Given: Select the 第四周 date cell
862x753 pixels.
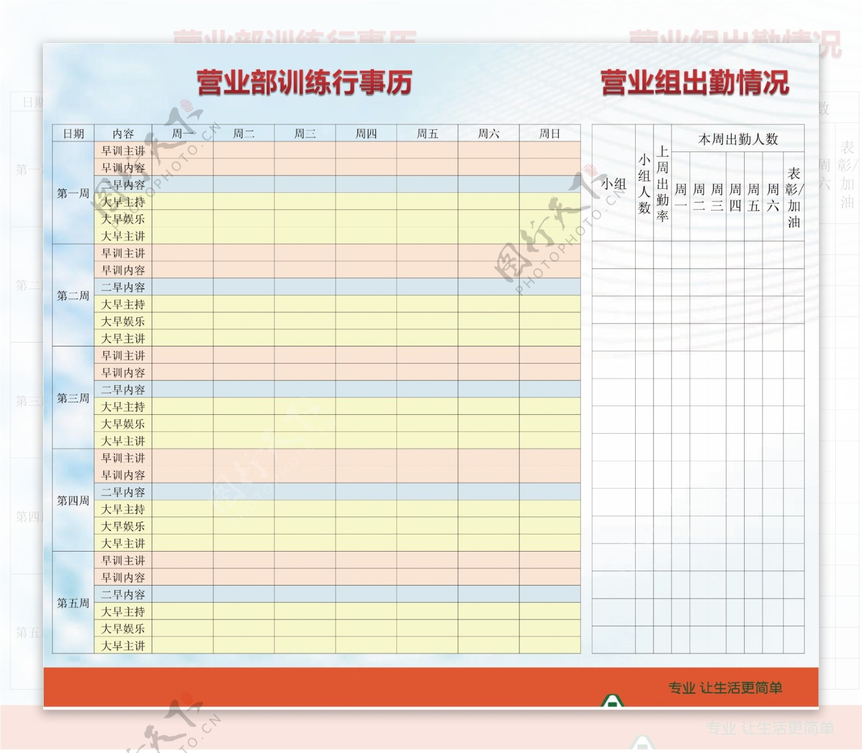Looking at the screenshot, I should click(73, 500).
